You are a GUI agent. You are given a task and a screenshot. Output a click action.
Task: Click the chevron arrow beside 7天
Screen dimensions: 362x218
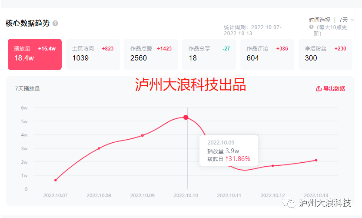352,20
